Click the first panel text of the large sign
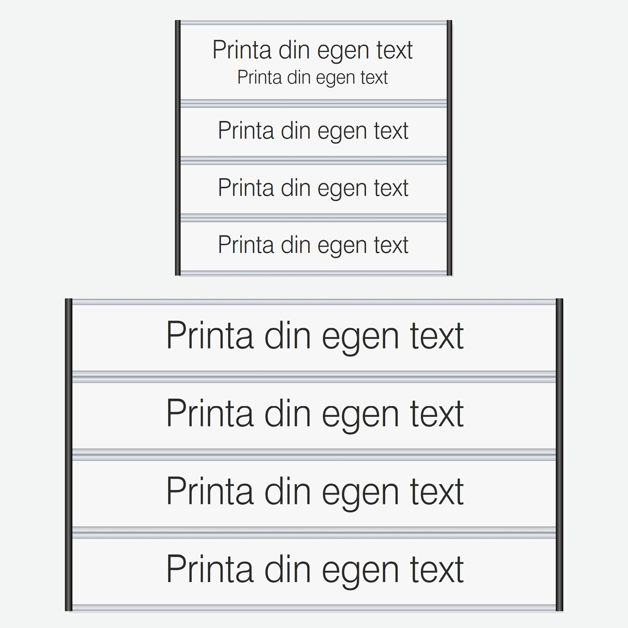The image size is (628, 628). coord(315,335)
